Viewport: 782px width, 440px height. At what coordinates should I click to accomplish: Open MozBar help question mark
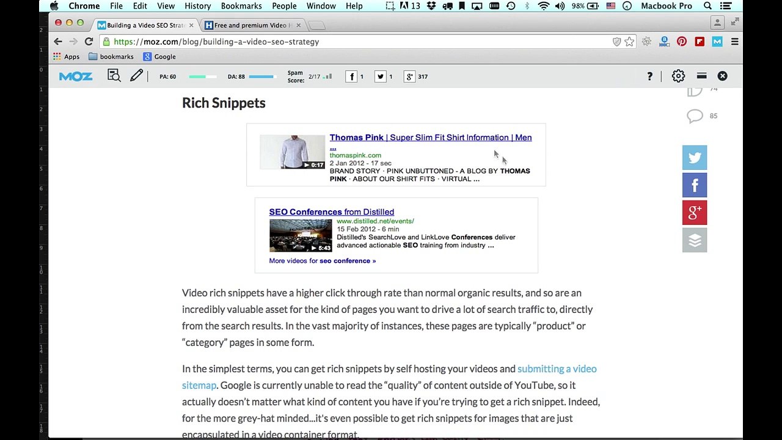coord(649,76)
